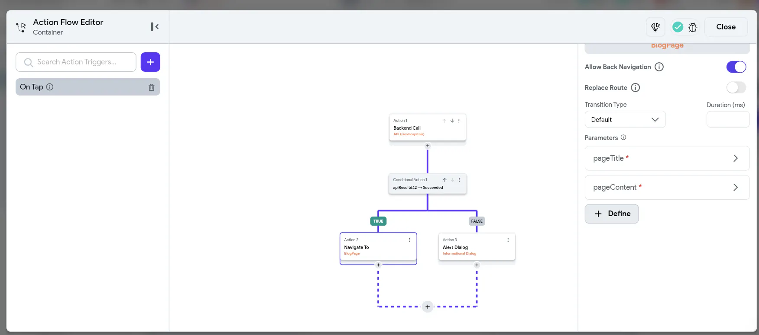Collapse the action triggers side panel
The width and height of the screenshot is (759, 335).
tap(155, 27)
